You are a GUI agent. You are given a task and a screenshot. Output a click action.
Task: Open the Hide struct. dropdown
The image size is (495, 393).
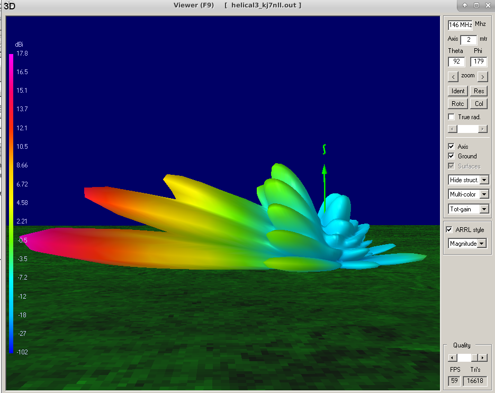pyautogui.click(x=469, y=180)
